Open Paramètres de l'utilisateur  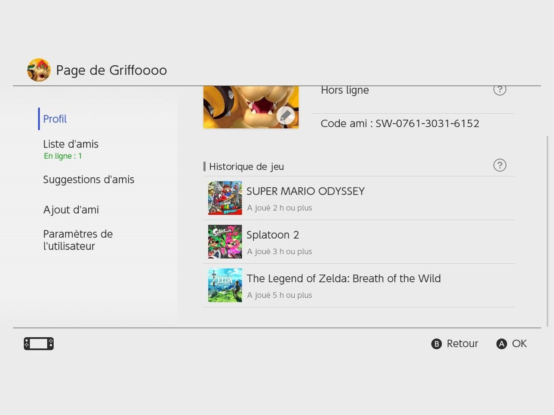78,240
